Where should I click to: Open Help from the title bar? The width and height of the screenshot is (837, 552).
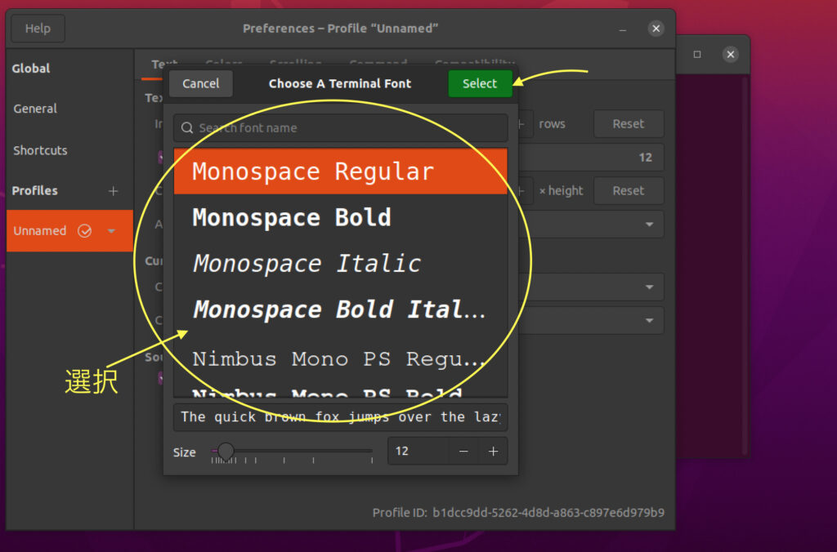coord(38,29)
